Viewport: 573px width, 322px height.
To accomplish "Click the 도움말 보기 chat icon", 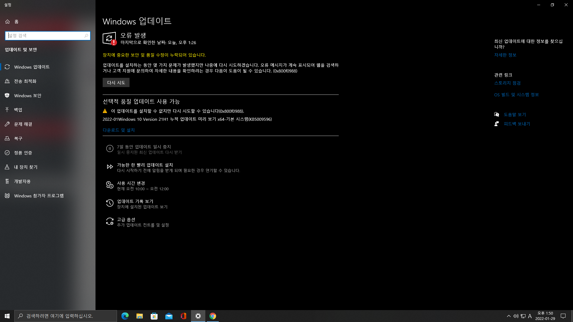I will point(497,114).
